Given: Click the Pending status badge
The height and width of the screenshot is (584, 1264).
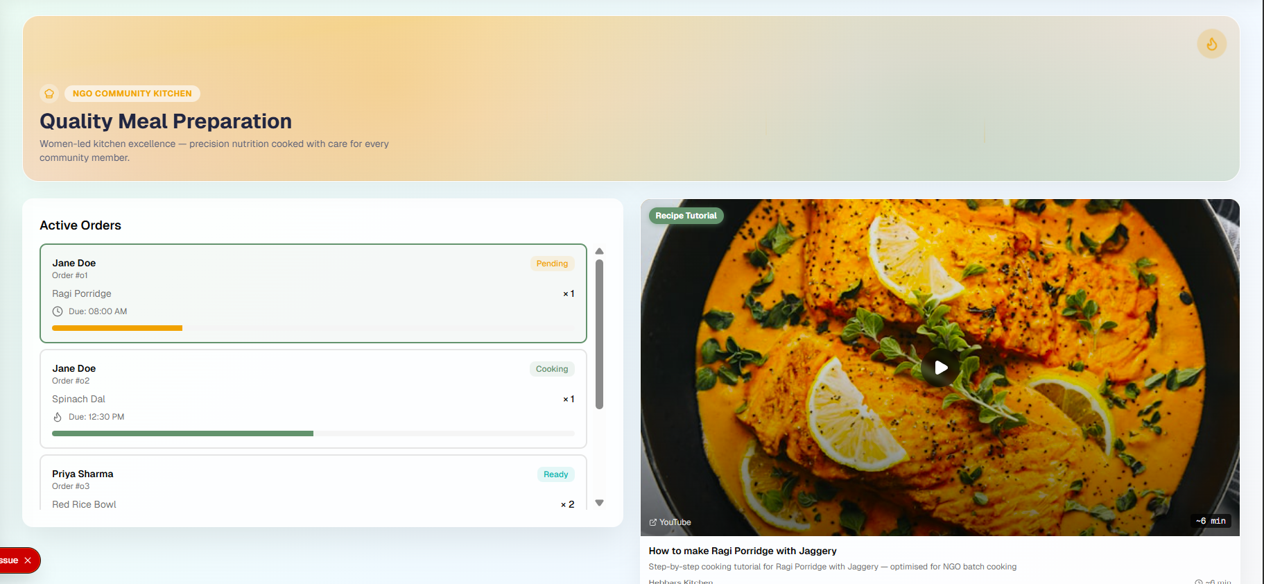Looking at the screenshot, I should click(x=552, y=264).
